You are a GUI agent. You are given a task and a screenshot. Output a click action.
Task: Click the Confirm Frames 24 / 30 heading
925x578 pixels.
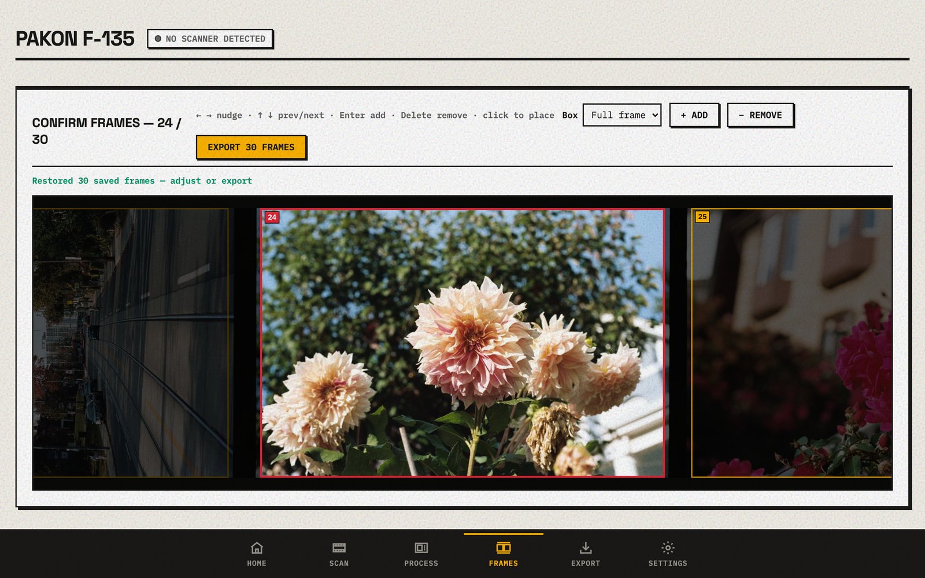[107, 131]
